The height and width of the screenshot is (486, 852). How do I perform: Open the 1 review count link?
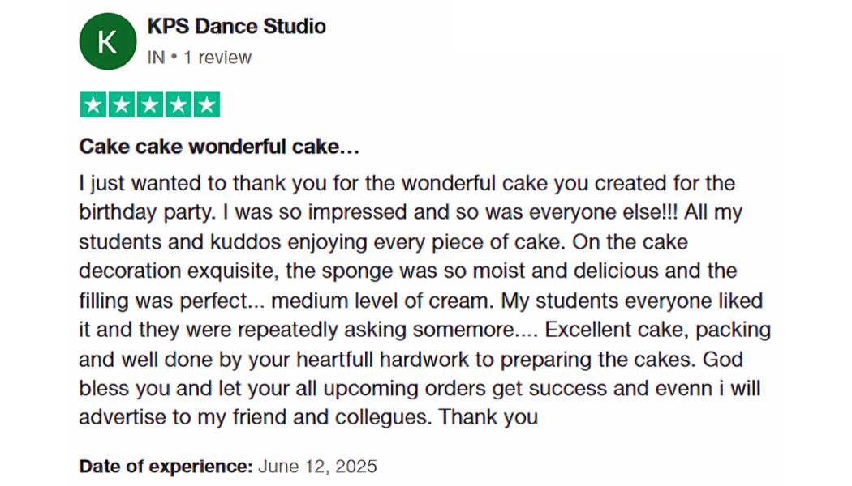(x=217, y=58)
